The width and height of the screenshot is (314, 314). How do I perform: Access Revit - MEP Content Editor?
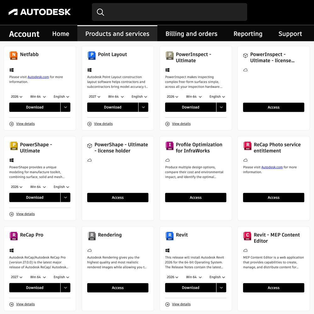point(273,288)
